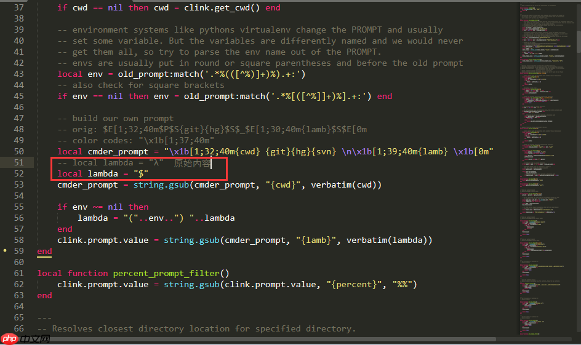This screenshot has height=345, width=581.
Task: Click "if env ~= nil then" on line 55
Action: tap(103, 207)
